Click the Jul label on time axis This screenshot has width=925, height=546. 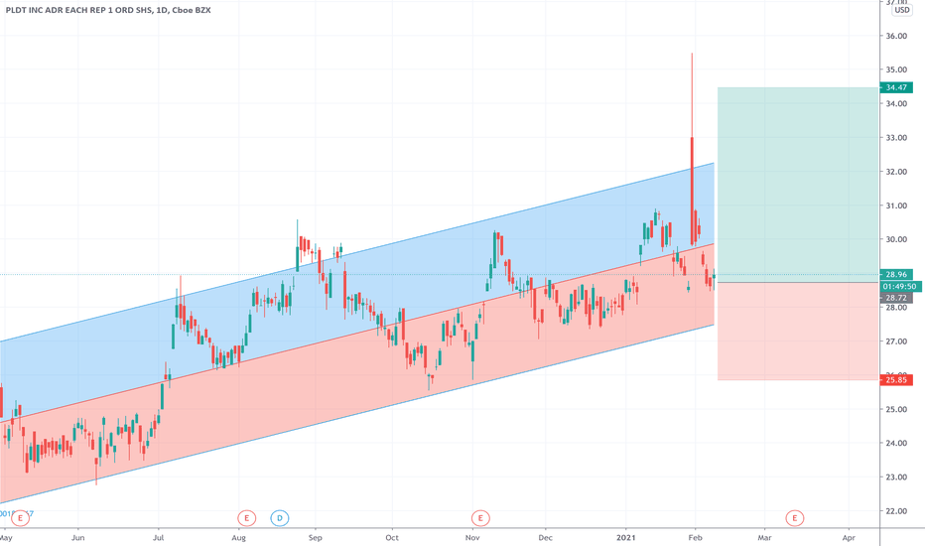pyautogui.click(x=158, y=538)
